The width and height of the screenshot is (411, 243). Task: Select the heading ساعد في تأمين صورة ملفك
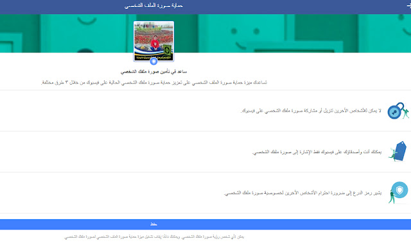point(153,72)
